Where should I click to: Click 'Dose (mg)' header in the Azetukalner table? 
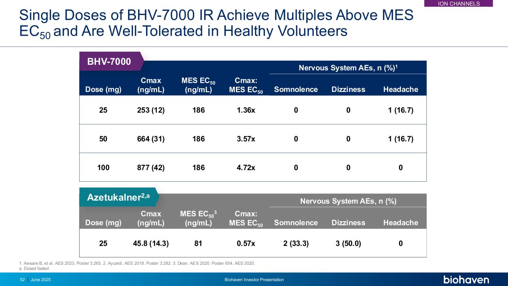coord(103,223)
